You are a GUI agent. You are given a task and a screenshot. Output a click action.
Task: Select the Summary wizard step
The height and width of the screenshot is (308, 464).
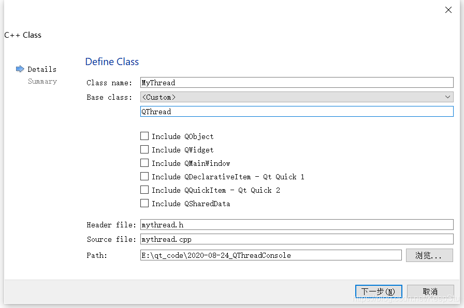coord(42,82)
